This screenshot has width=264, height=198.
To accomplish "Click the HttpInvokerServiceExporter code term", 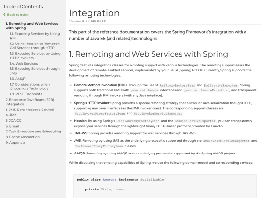I will [x=158, y=114].
